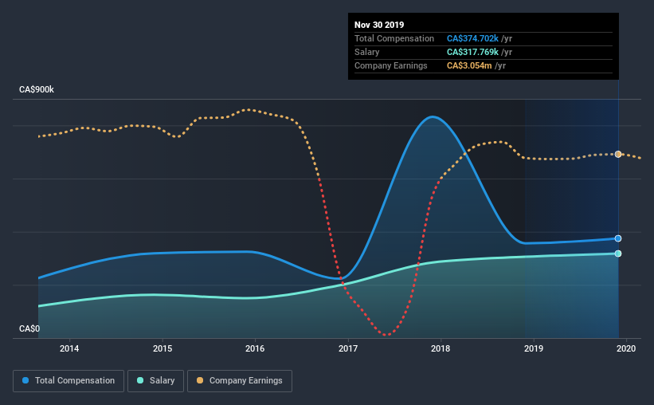Click the 2018 x-axis label

pos(441,348)
